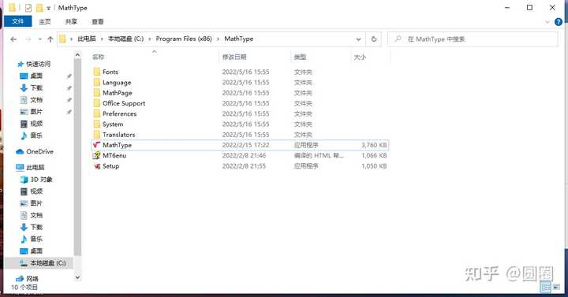Click the 2022/2/15 17:22 date of MathType
This screenshot has width=568, height=297.
[x=245, y=145]
